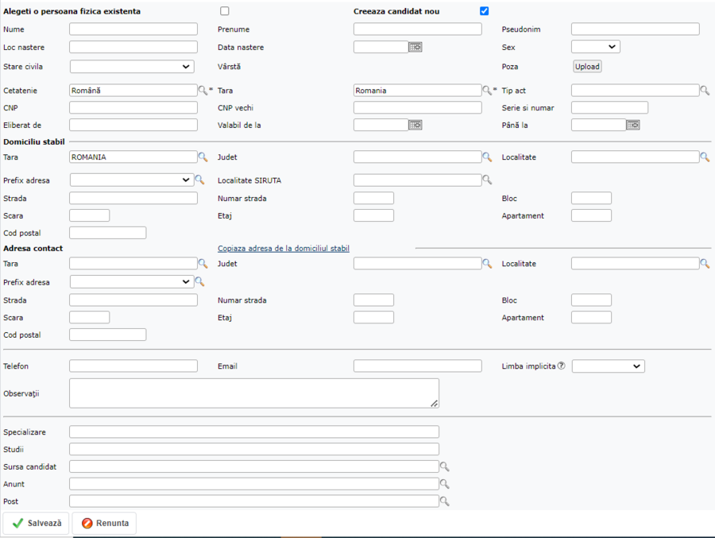Click the Salvează button
The height and width of the screenshot is (538, 715).
pyautogui.click(x=37, y=524)
